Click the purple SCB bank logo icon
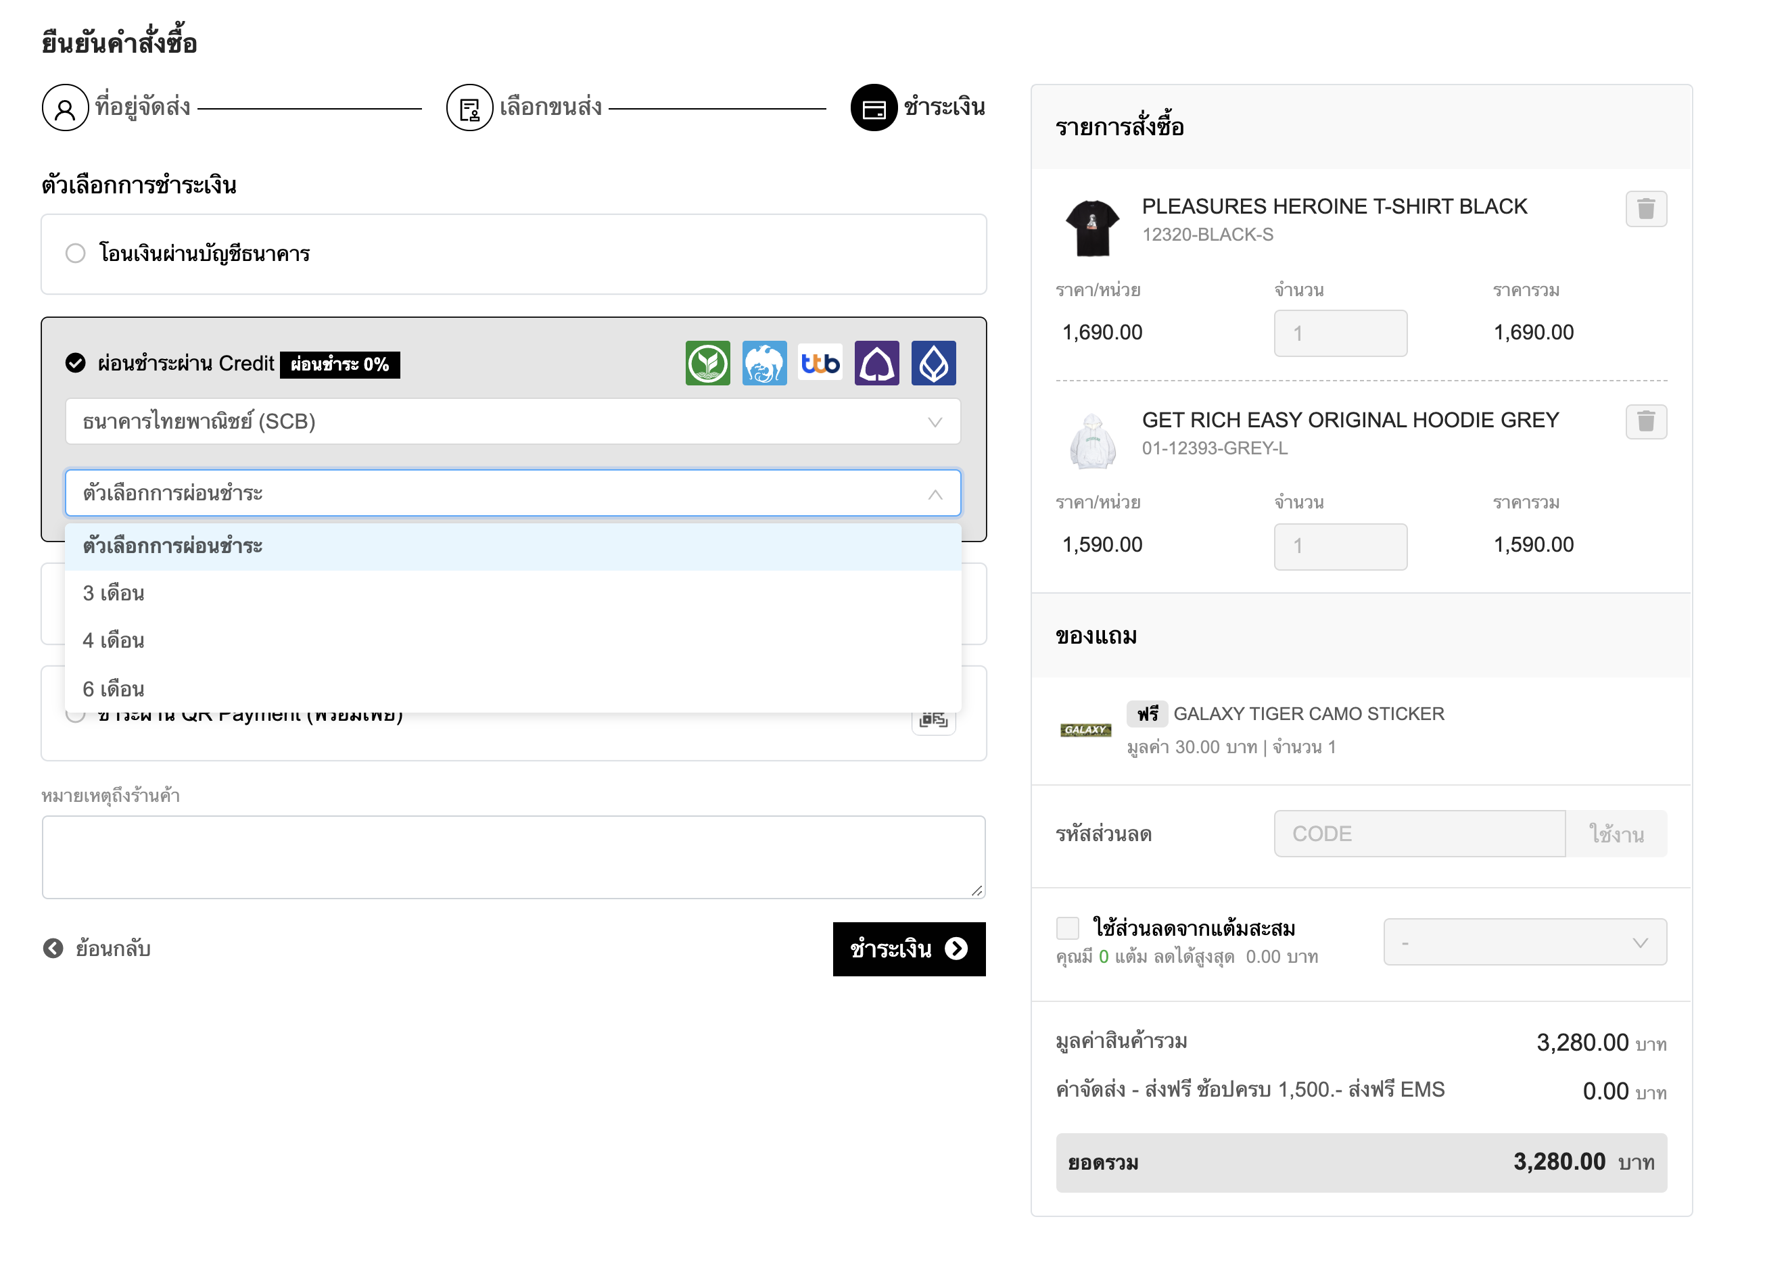Image resolution: width=1788 pixels, height=1263 pixels. point(877,363)
